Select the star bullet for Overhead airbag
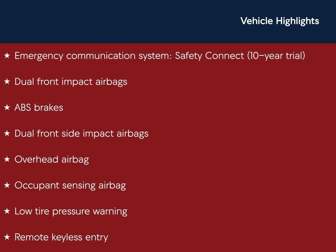The height and width of the screenshot is (252, 336). coord(7,160)
